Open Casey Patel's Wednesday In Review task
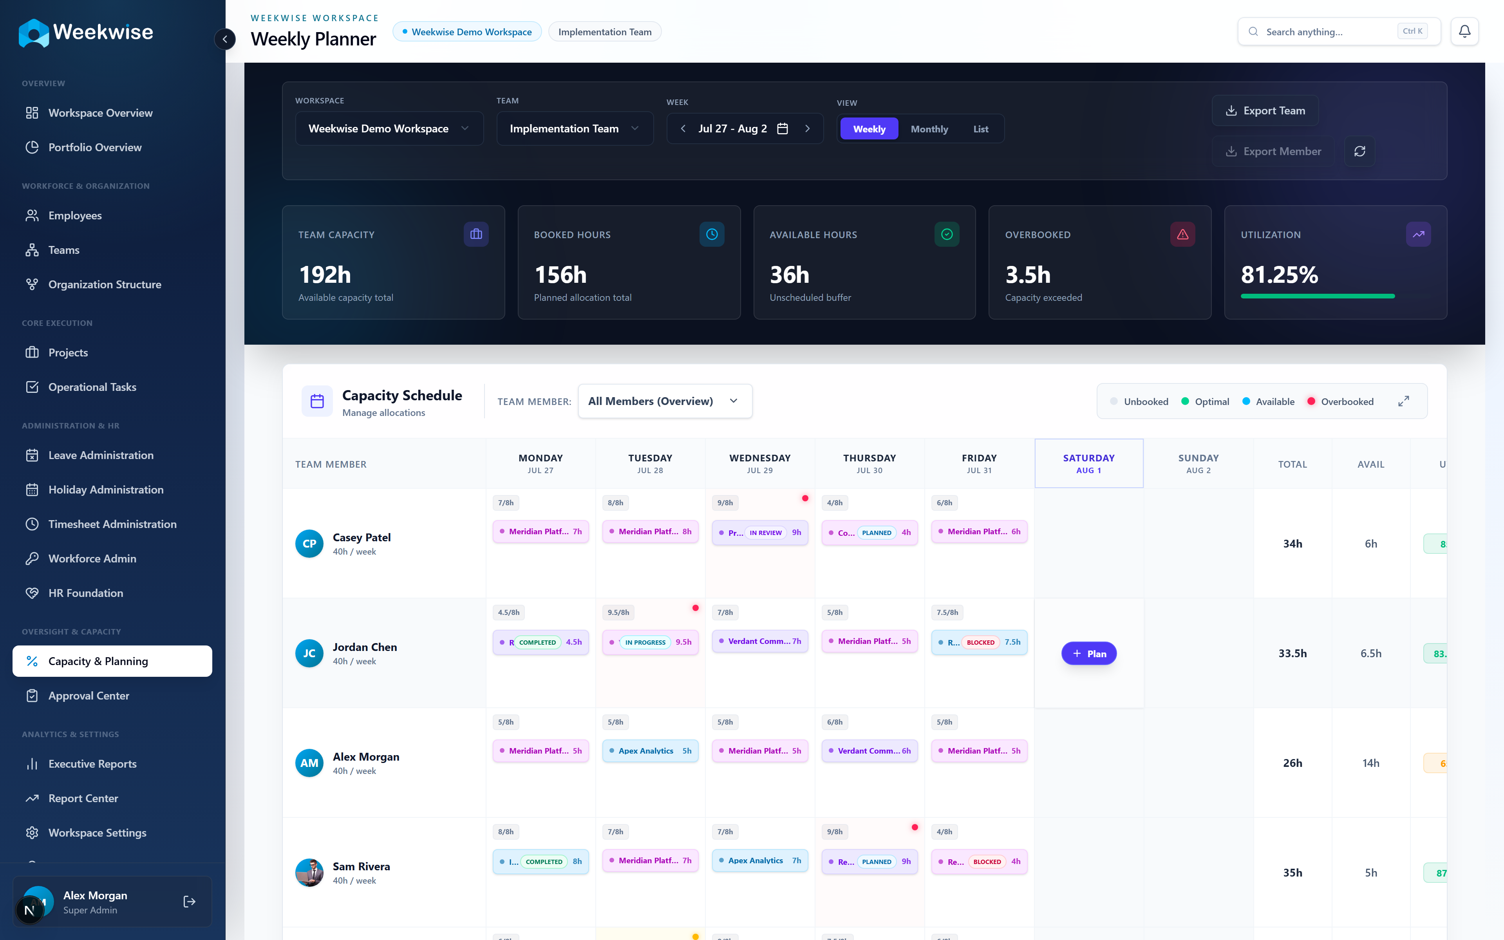This screenshot has height=940, width=1504. point(759,532)
